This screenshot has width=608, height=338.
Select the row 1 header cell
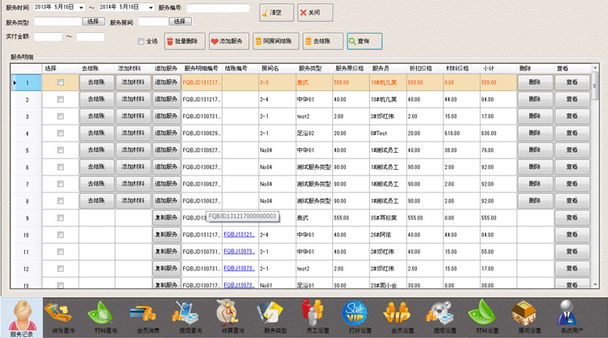pyautogui.click(x=27, y=82)
